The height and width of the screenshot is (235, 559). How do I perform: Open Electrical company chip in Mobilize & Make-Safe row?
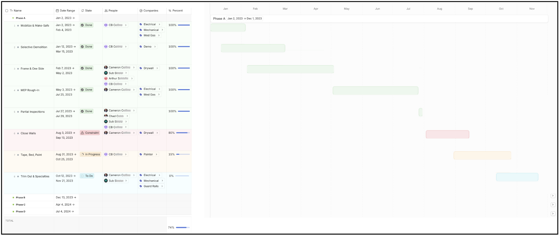point(150,25)
